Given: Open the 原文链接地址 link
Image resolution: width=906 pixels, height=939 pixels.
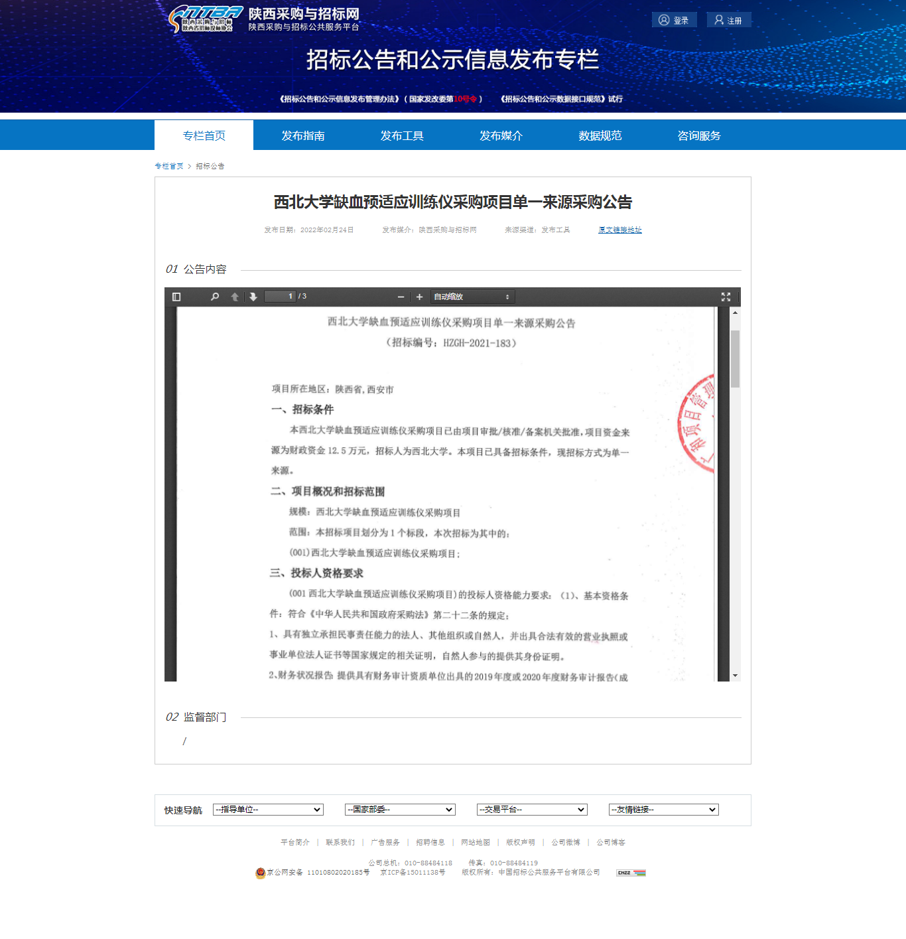Looking at the screenshot, I should pos(620,230).
